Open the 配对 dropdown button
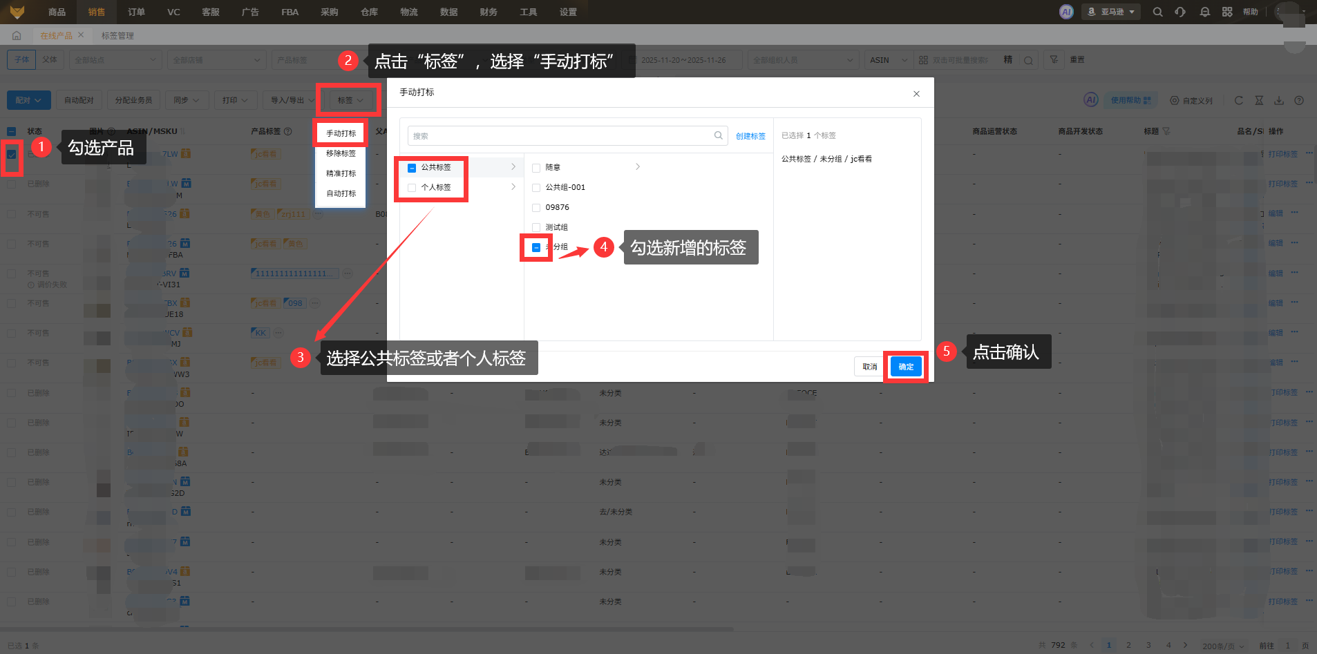Viewport: 1317px width, 654px height. pyautogui.click(x=29, y=100)
